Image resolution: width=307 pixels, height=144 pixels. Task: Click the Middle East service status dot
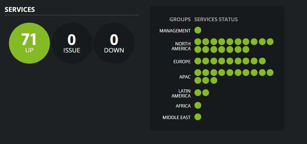[198, 117]
